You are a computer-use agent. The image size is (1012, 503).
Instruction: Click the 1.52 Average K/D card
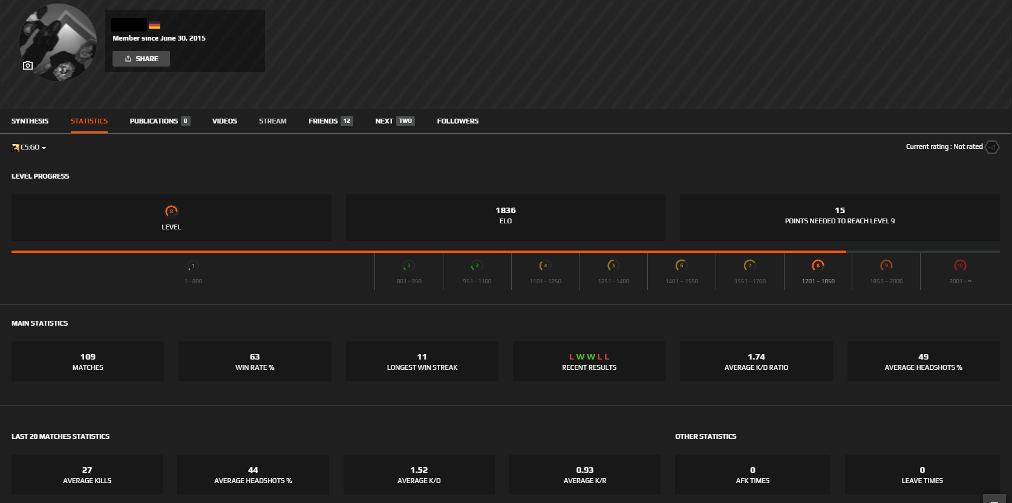coord(419,475)
